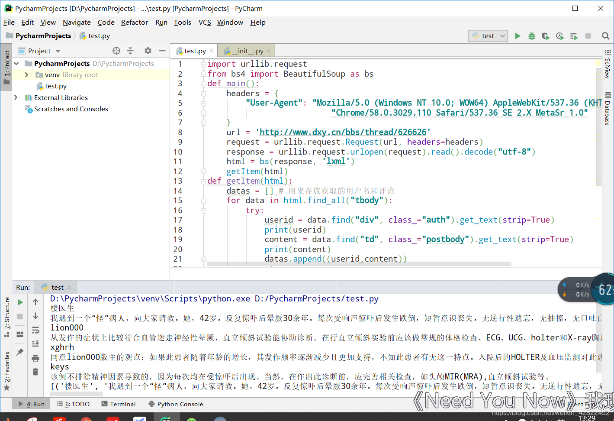
Task: Close the test.py editor tab
Action: [x=212, y=51]
